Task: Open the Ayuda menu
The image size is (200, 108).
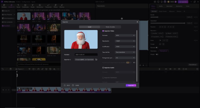Action: click(33, 2)
